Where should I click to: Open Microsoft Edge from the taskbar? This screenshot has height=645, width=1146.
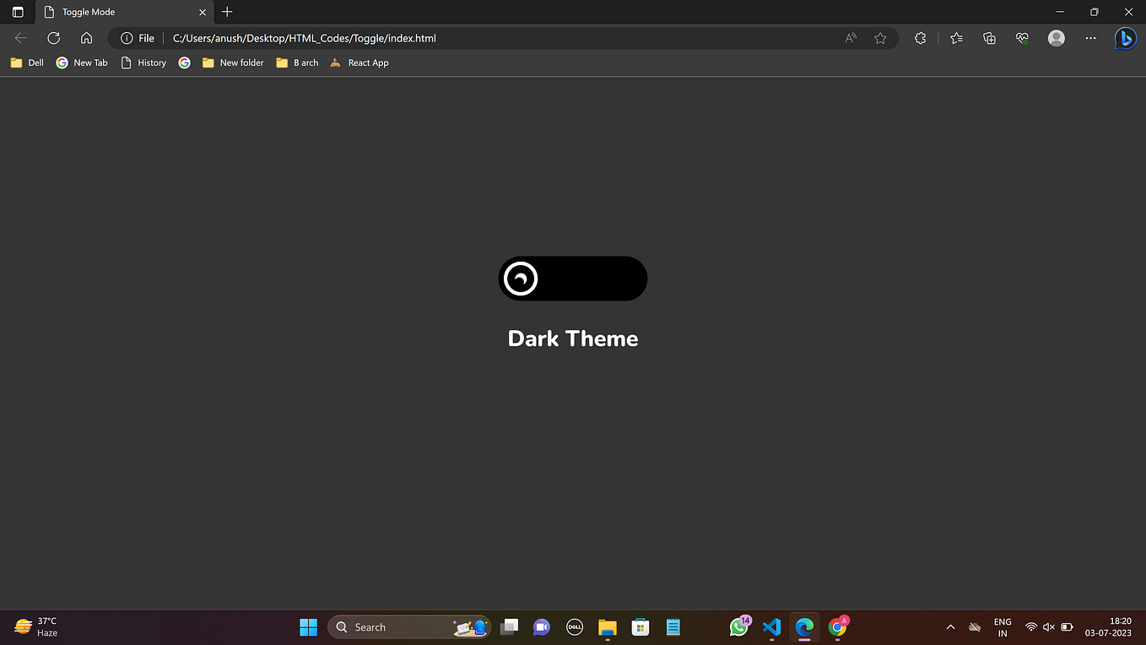[803, 627]
